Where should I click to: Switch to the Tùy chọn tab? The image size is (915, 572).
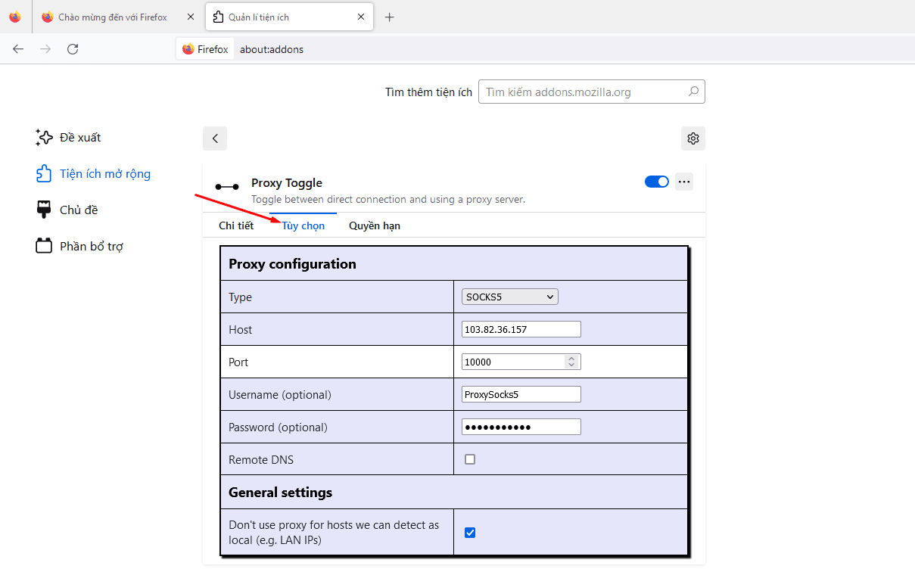pyautogui.click(x=303, y=225)
